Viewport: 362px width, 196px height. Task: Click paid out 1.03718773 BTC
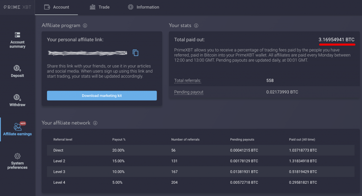point(303,151)
